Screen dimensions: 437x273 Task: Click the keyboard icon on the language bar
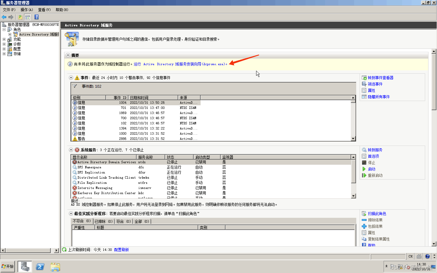pos(419,256)
